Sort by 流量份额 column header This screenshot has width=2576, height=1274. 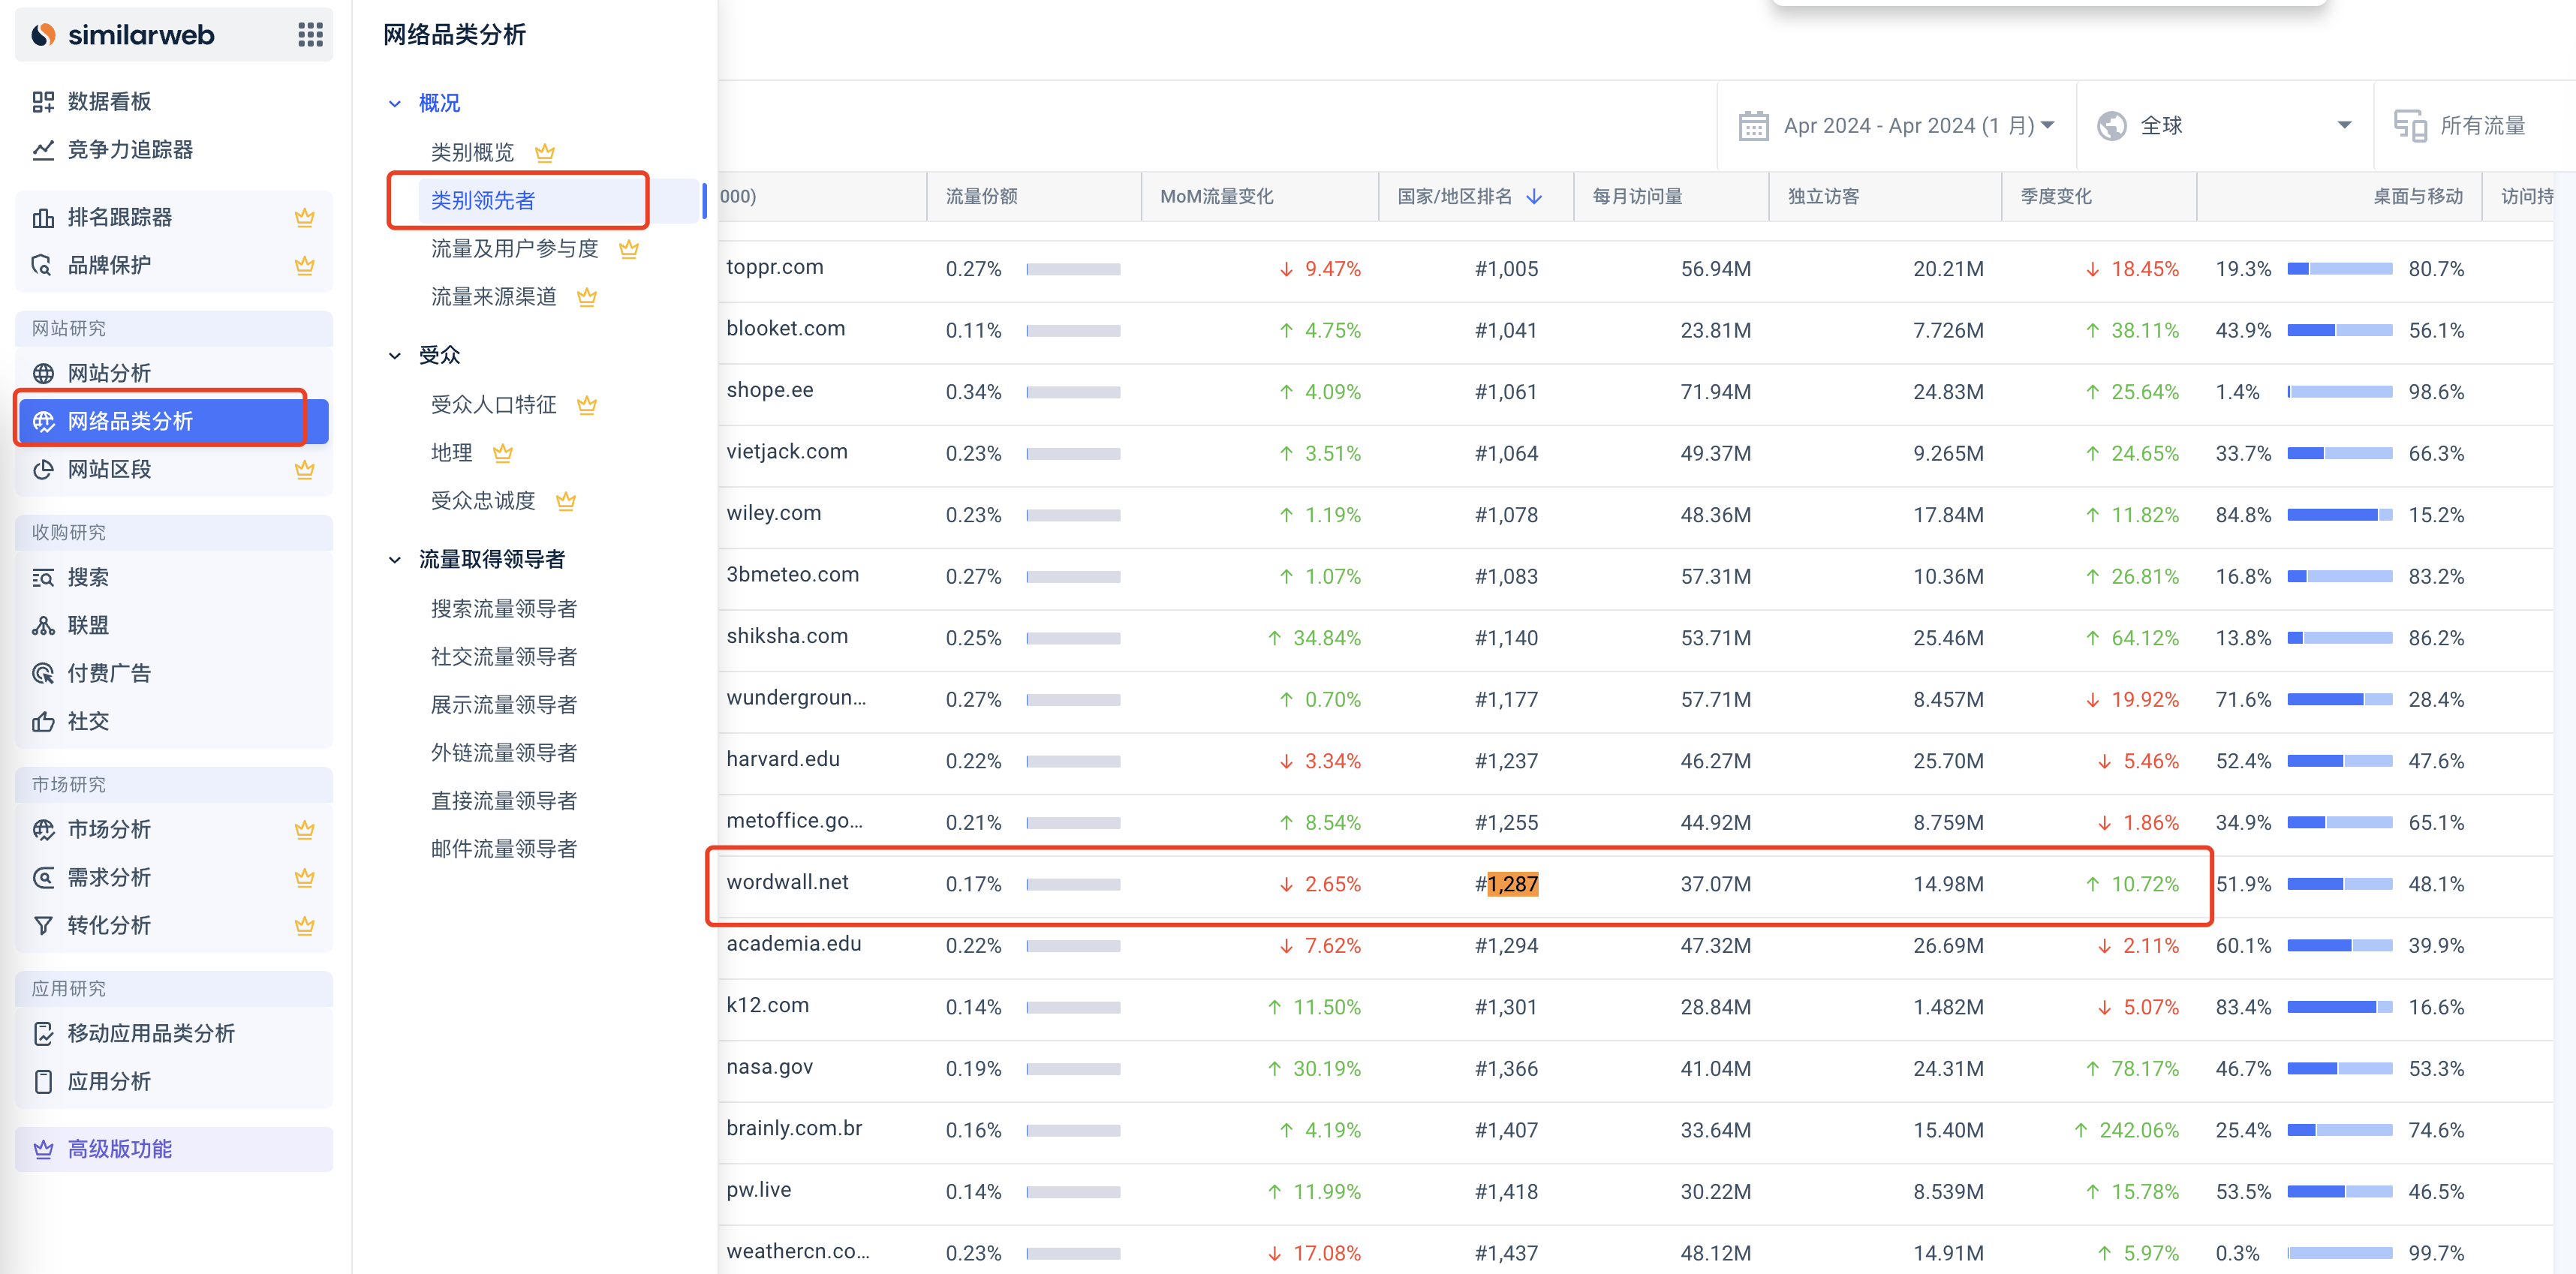pyautogui.click(x=982, y=196)
